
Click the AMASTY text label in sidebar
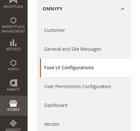click(x=13, y=89)
